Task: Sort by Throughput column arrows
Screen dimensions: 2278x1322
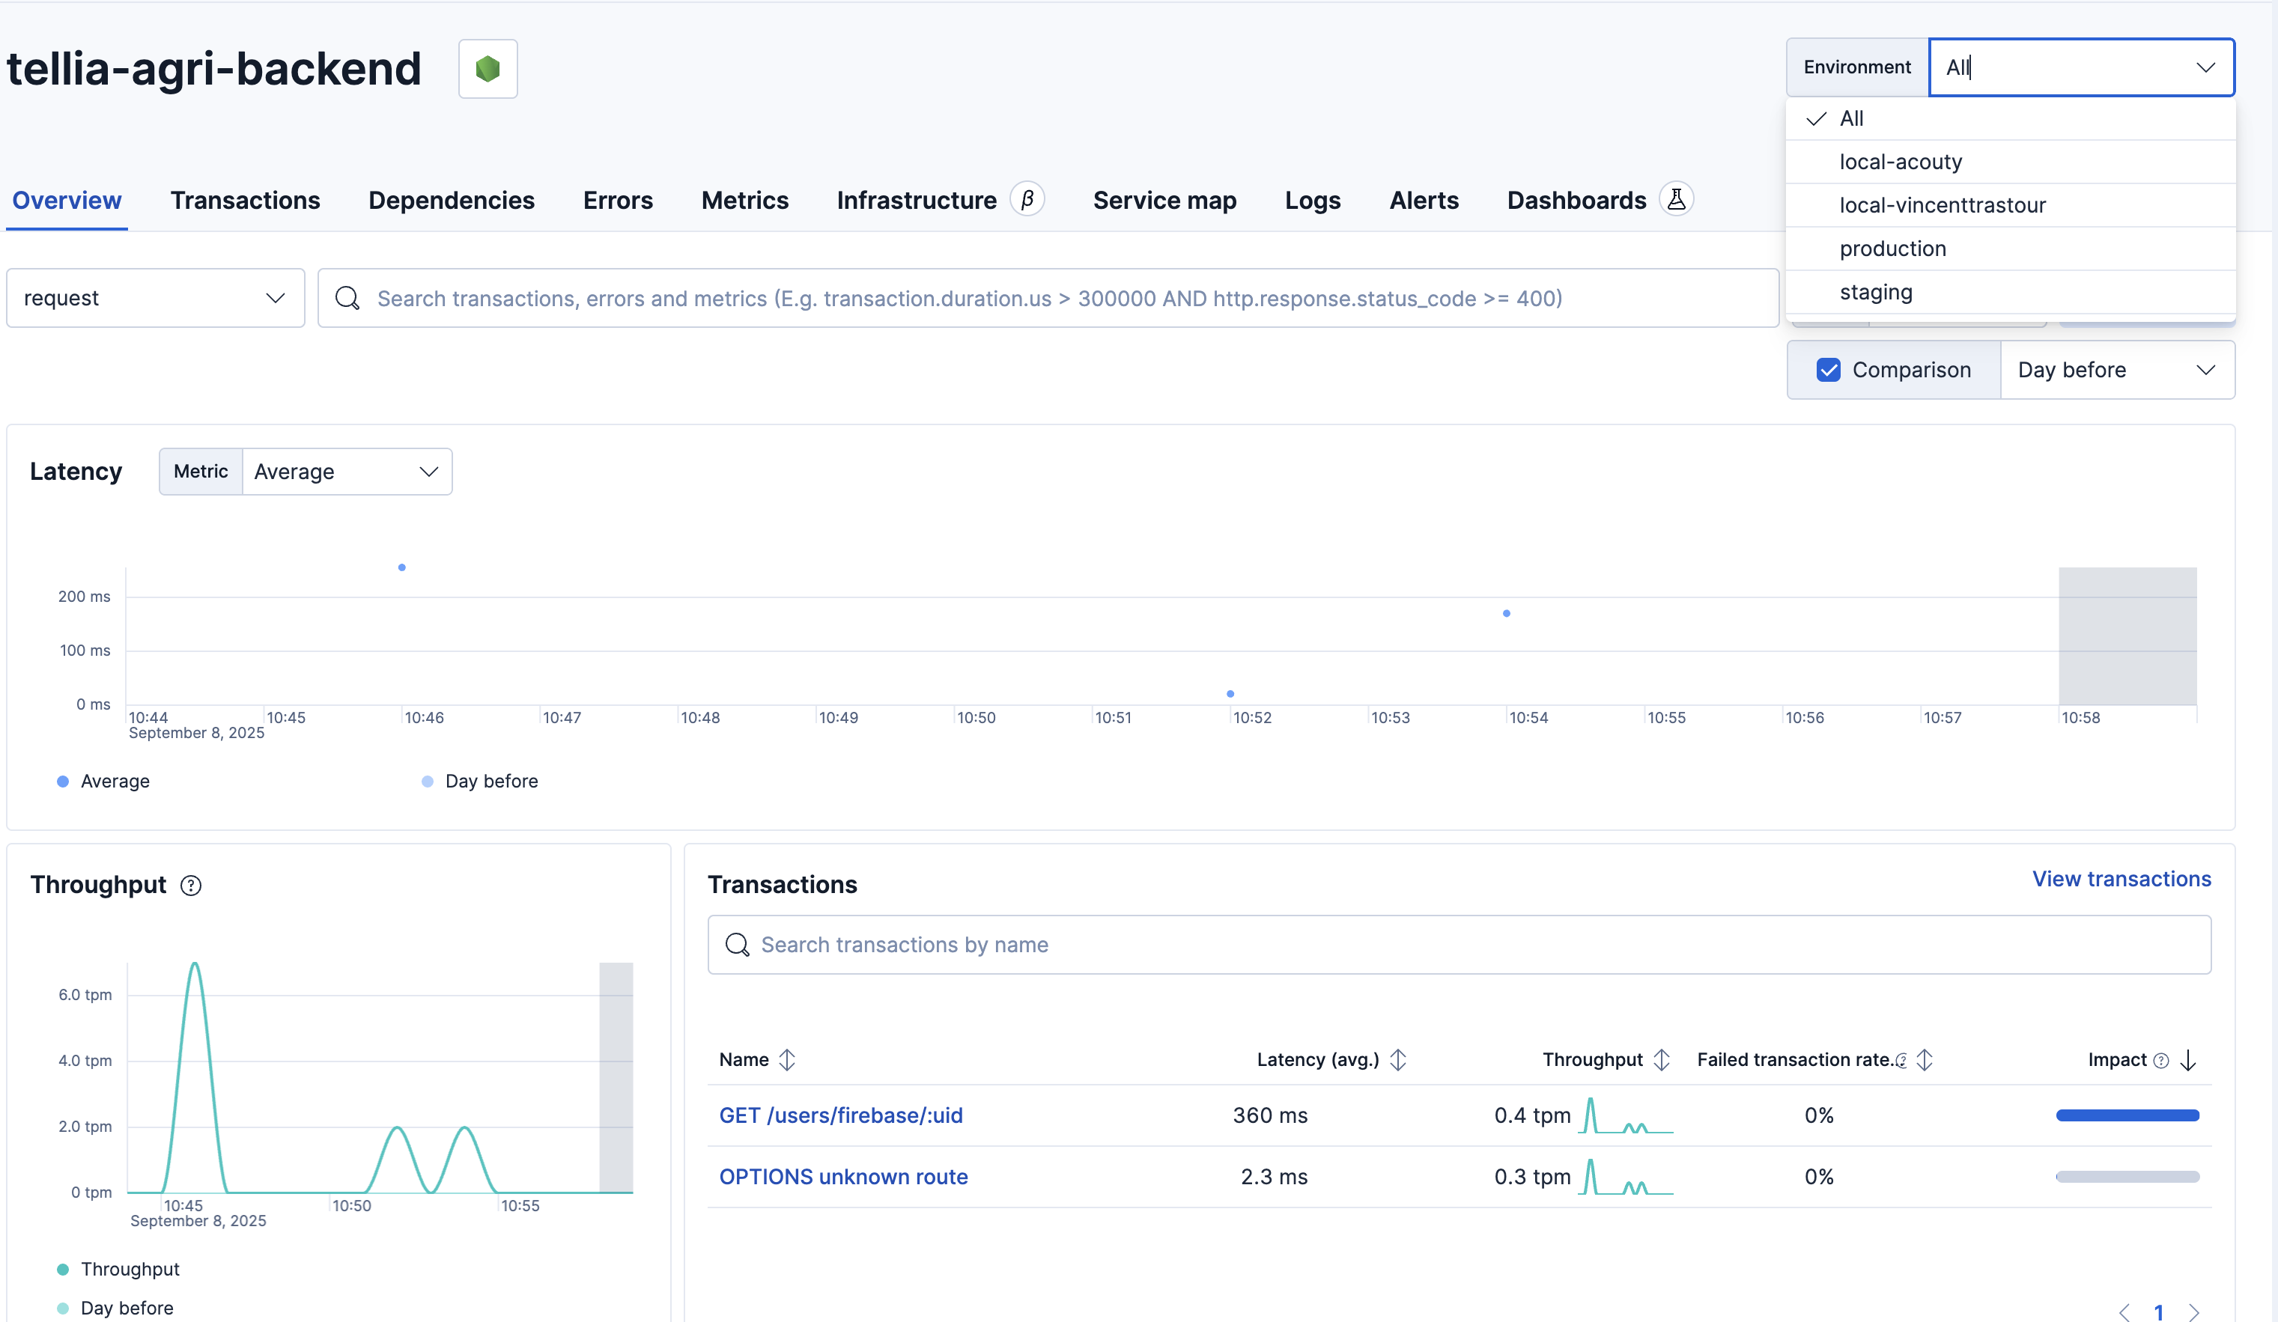Action: pyautogui.click(x=1662, y=1059)
